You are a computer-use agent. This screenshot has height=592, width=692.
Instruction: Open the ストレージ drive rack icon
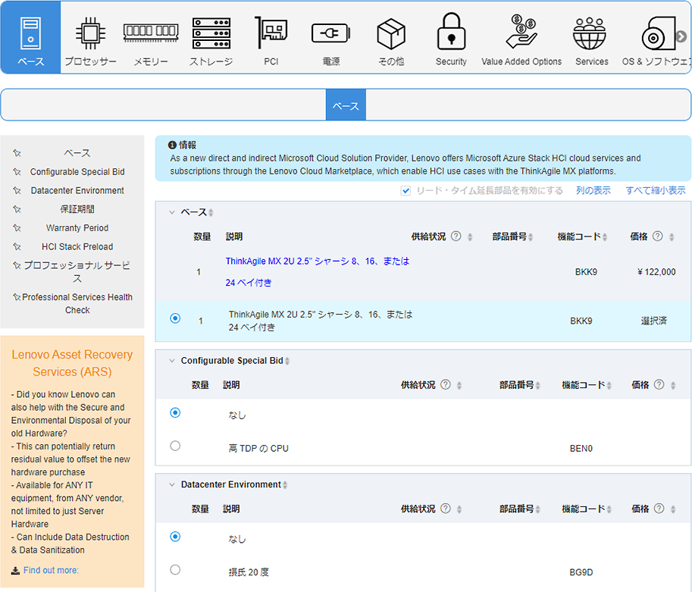211,33
